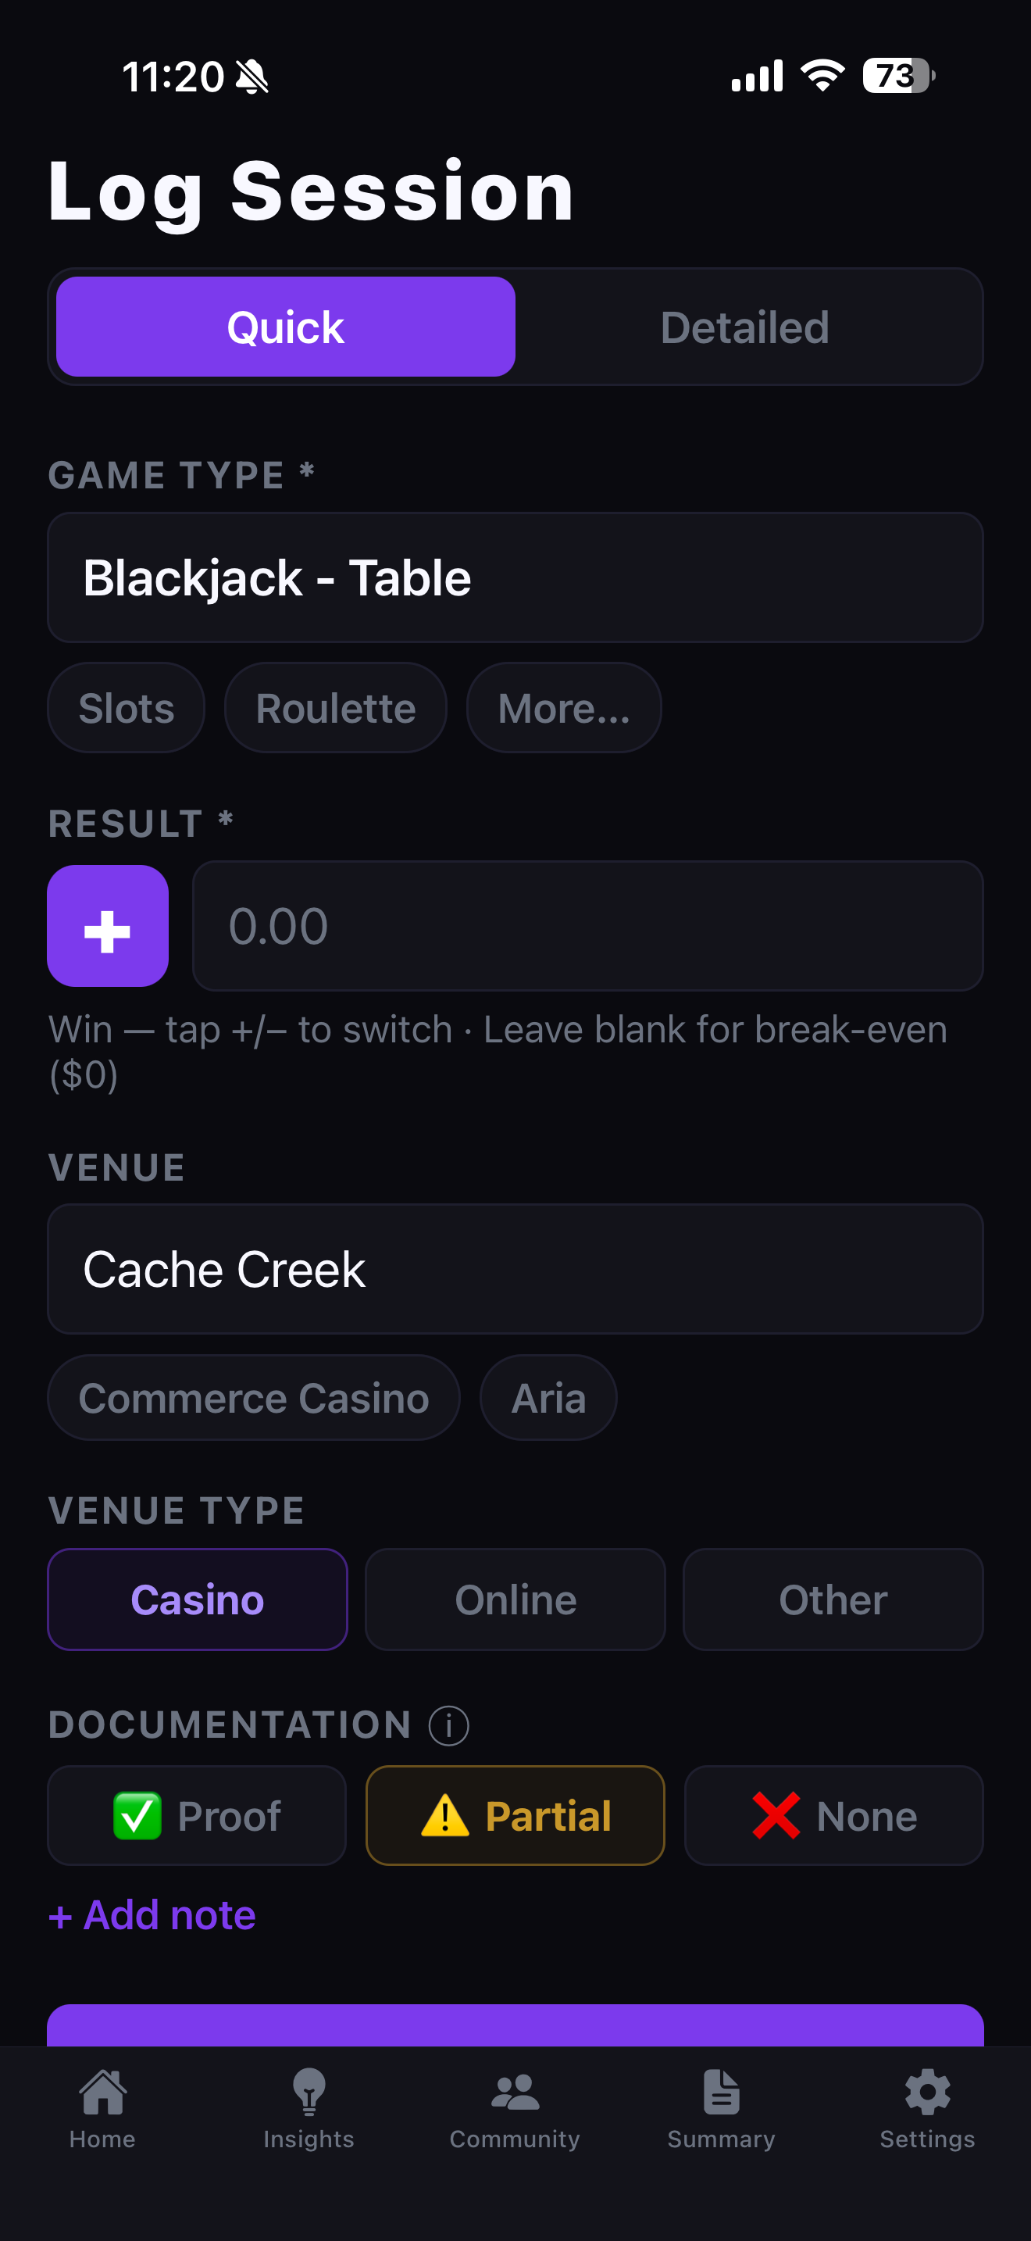Screen dimensions: 1031x2241
Task: Open the Settings gear icon
Action: point(928,2093)
